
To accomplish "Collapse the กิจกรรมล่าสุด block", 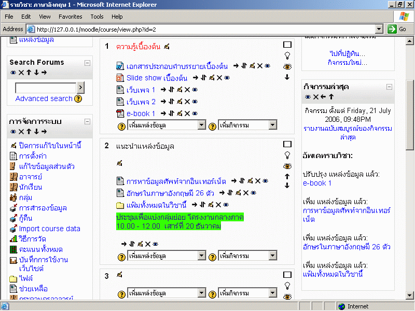I will tap(389, 87).
